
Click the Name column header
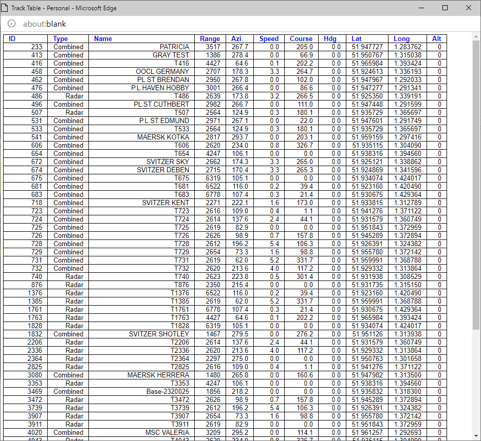pyautogui.click(x=103, y=38)
